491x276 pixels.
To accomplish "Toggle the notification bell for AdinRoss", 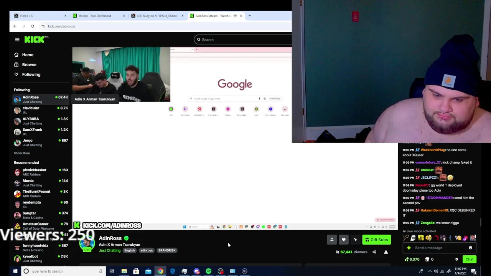I will tap(332, 240).
